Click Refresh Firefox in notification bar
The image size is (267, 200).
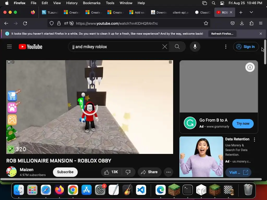[x=222, y=34]
